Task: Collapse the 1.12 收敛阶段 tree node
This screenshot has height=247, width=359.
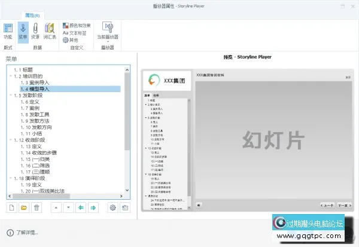Action: point(11,139)
